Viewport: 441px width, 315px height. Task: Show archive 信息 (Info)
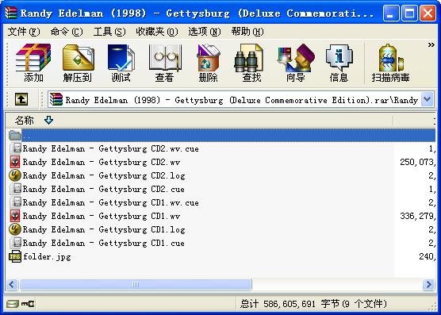coord(339,63)
